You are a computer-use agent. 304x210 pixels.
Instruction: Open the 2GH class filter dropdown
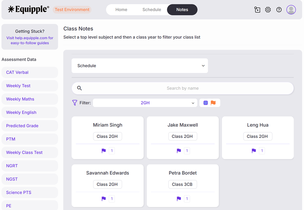coord(145,103)
